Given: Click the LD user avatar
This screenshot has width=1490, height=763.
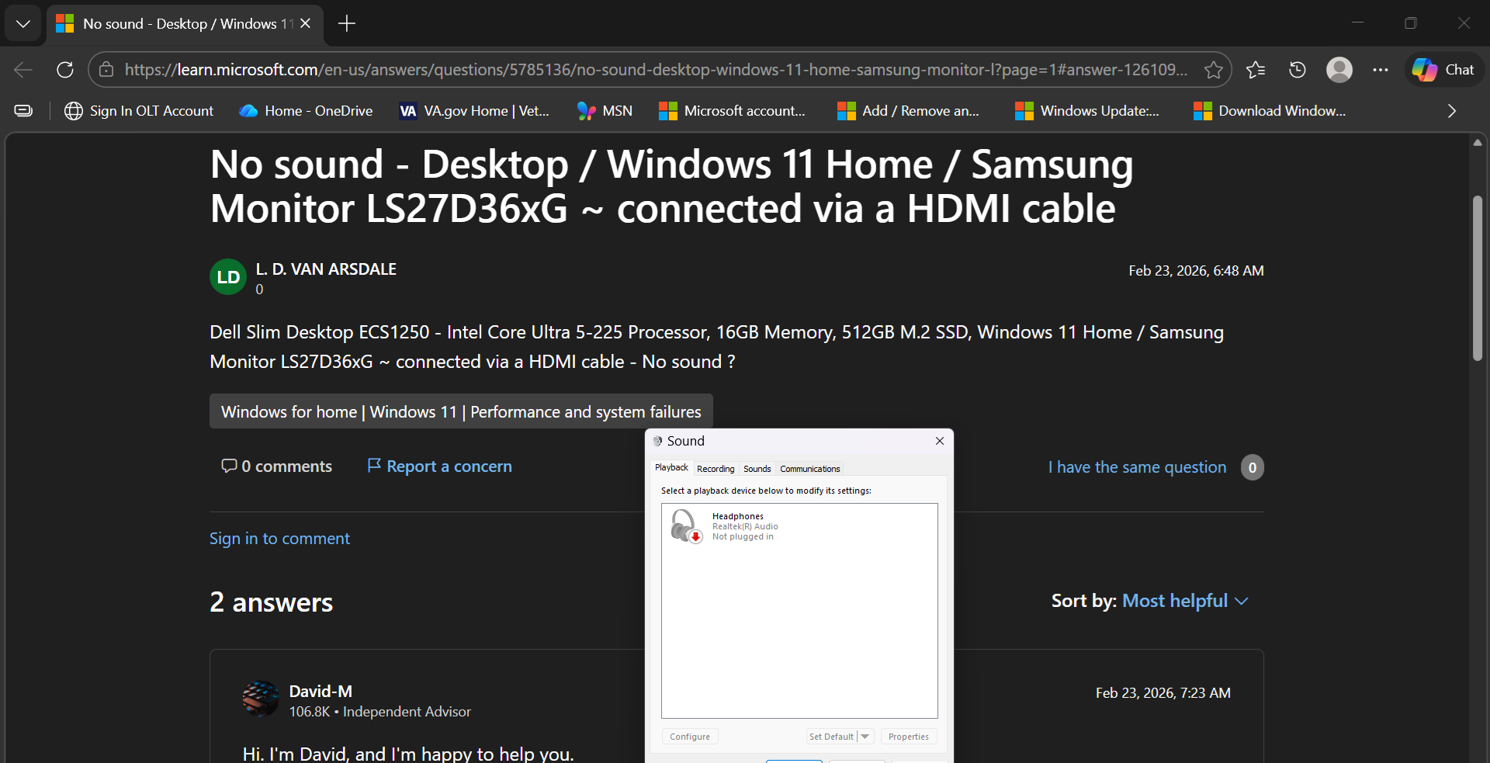Looking at the screenshot, I should 228,277.
